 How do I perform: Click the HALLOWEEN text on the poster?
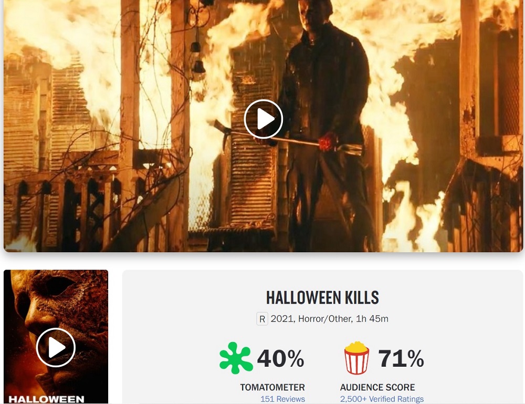pyautogui.click(x=46, y=399)
